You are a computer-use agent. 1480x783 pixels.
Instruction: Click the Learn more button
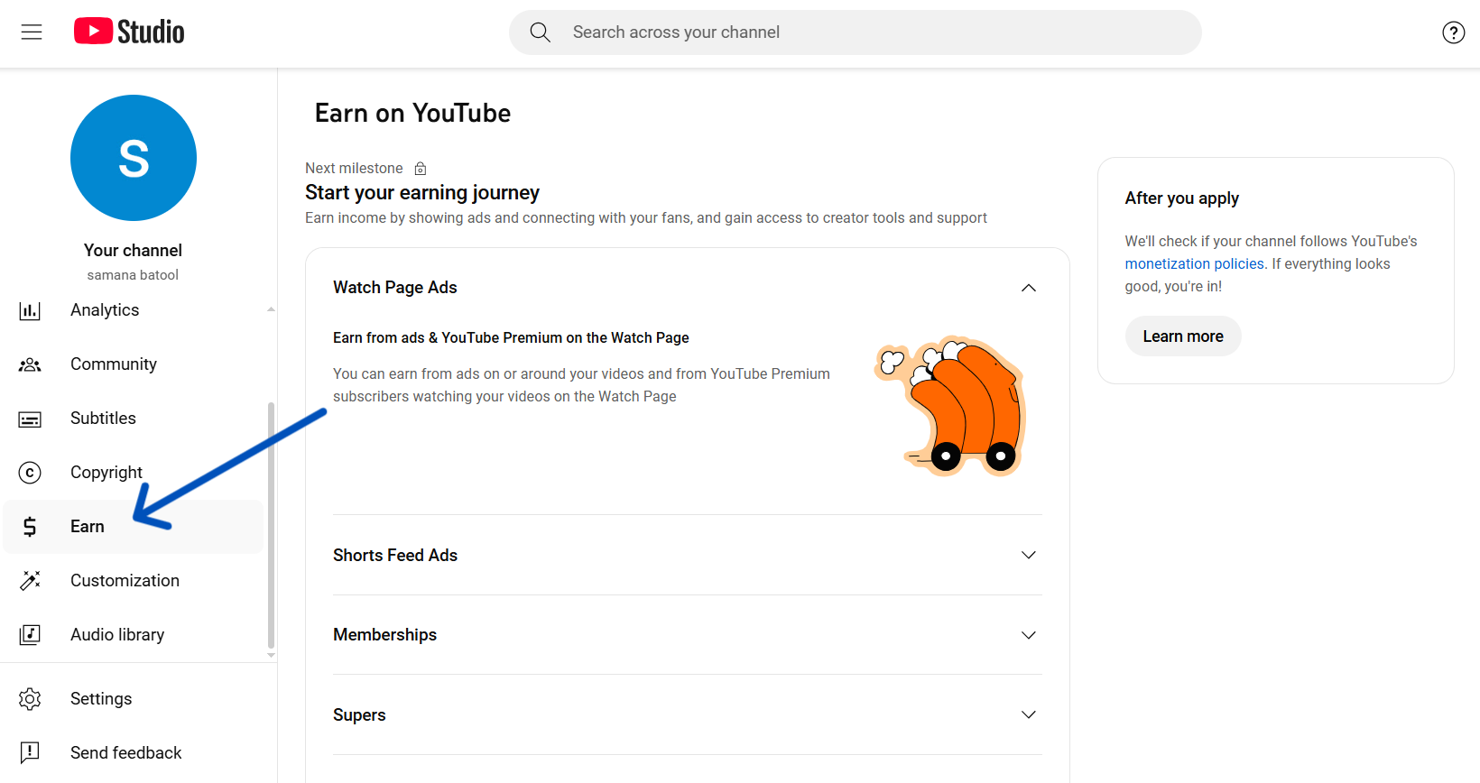click(1183, 336)
